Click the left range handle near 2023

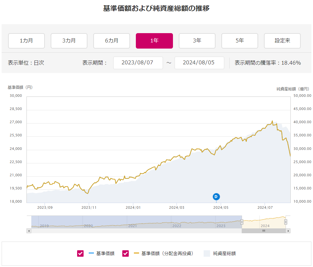pos(242,222)
